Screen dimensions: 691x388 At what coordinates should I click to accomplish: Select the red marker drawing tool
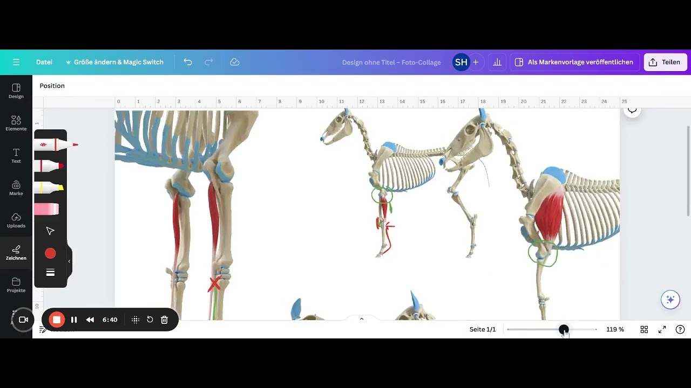(x=50, y=166)
